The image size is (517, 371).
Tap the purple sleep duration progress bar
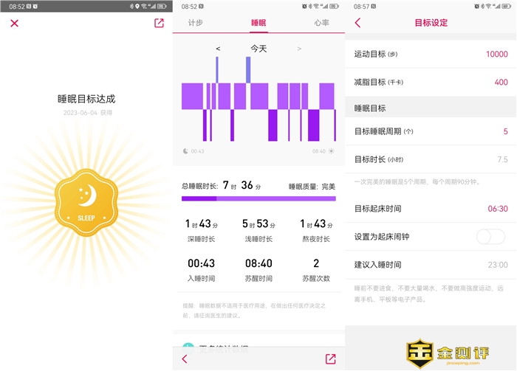pyautogui.click(x=258, y=198)
